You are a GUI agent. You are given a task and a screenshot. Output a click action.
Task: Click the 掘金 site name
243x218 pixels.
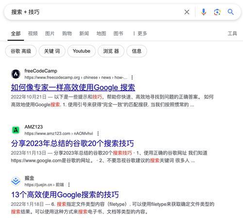[29, 178]
